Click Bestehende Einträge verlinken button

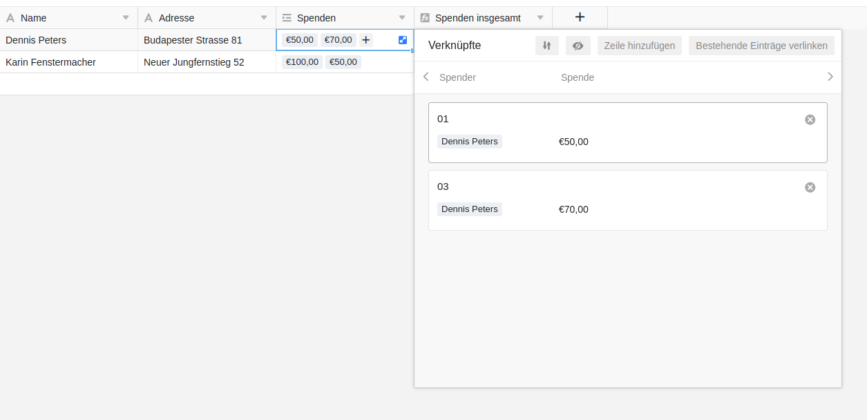coord(761,46)
